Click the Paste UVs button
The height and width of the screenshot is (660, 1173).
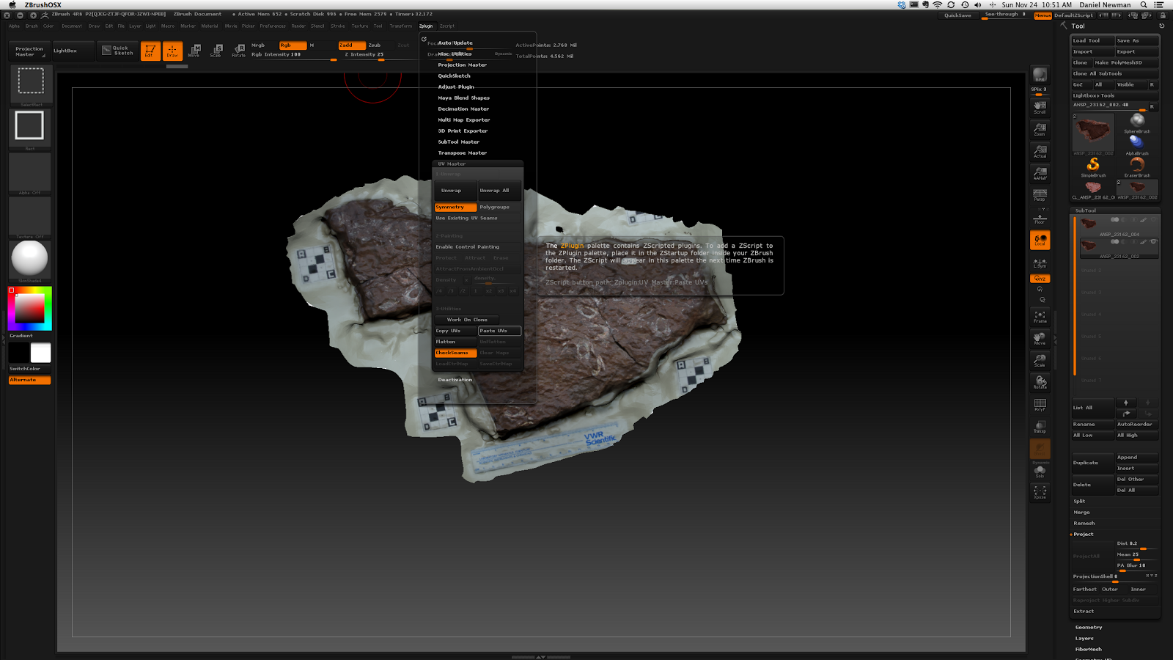(x=499, y=331)
